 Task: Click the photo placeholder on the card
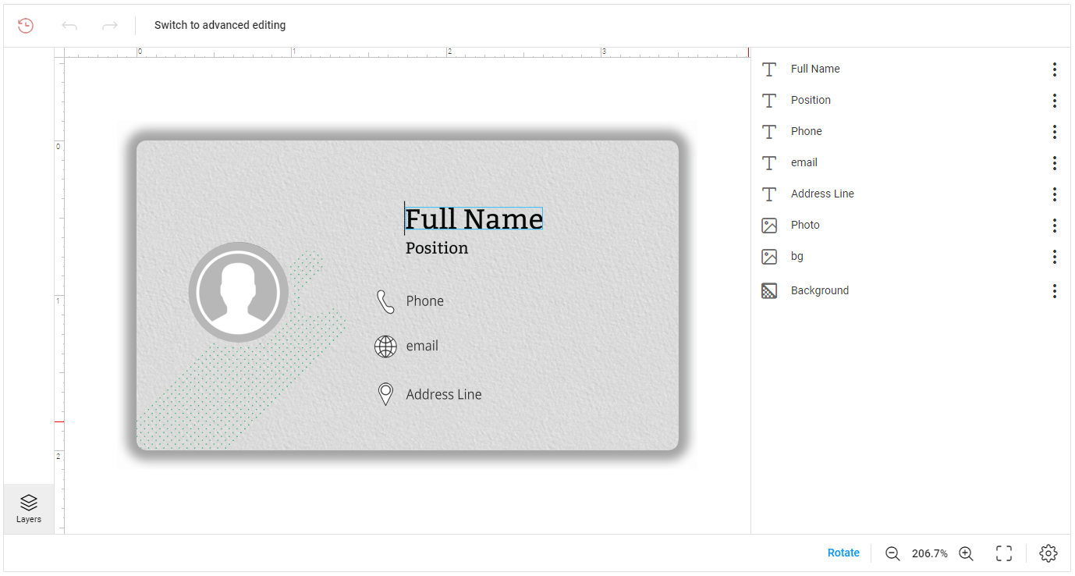(x=239, y=292)
